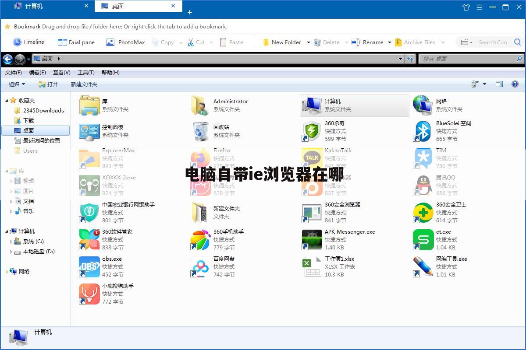Toggle the preview pane button

(499, 84)
